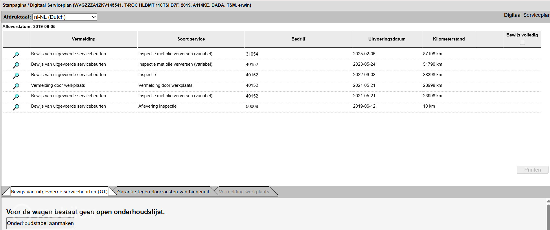Inspect the 2021-05-21 olie verversen service entry
This screenshot has width=550, height=230.
16,96
